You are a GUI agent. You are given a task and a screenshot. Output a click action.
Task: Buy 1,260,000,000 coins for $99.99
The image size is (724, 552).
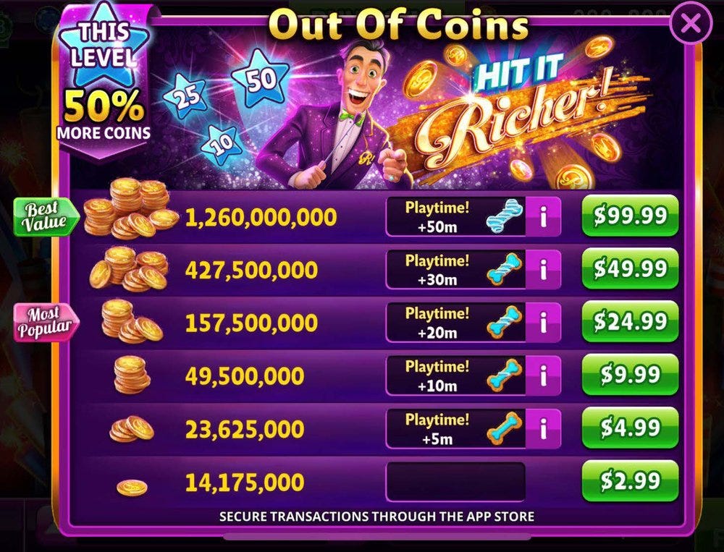(x=630, y=216)
